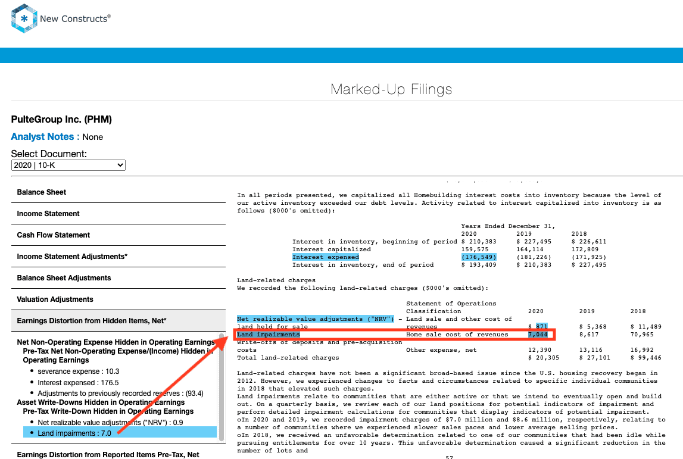Click highlighted 'Net realizable value adjustments' filing text
The height and width of the screenshot is (459, 683).
point(316,319)
